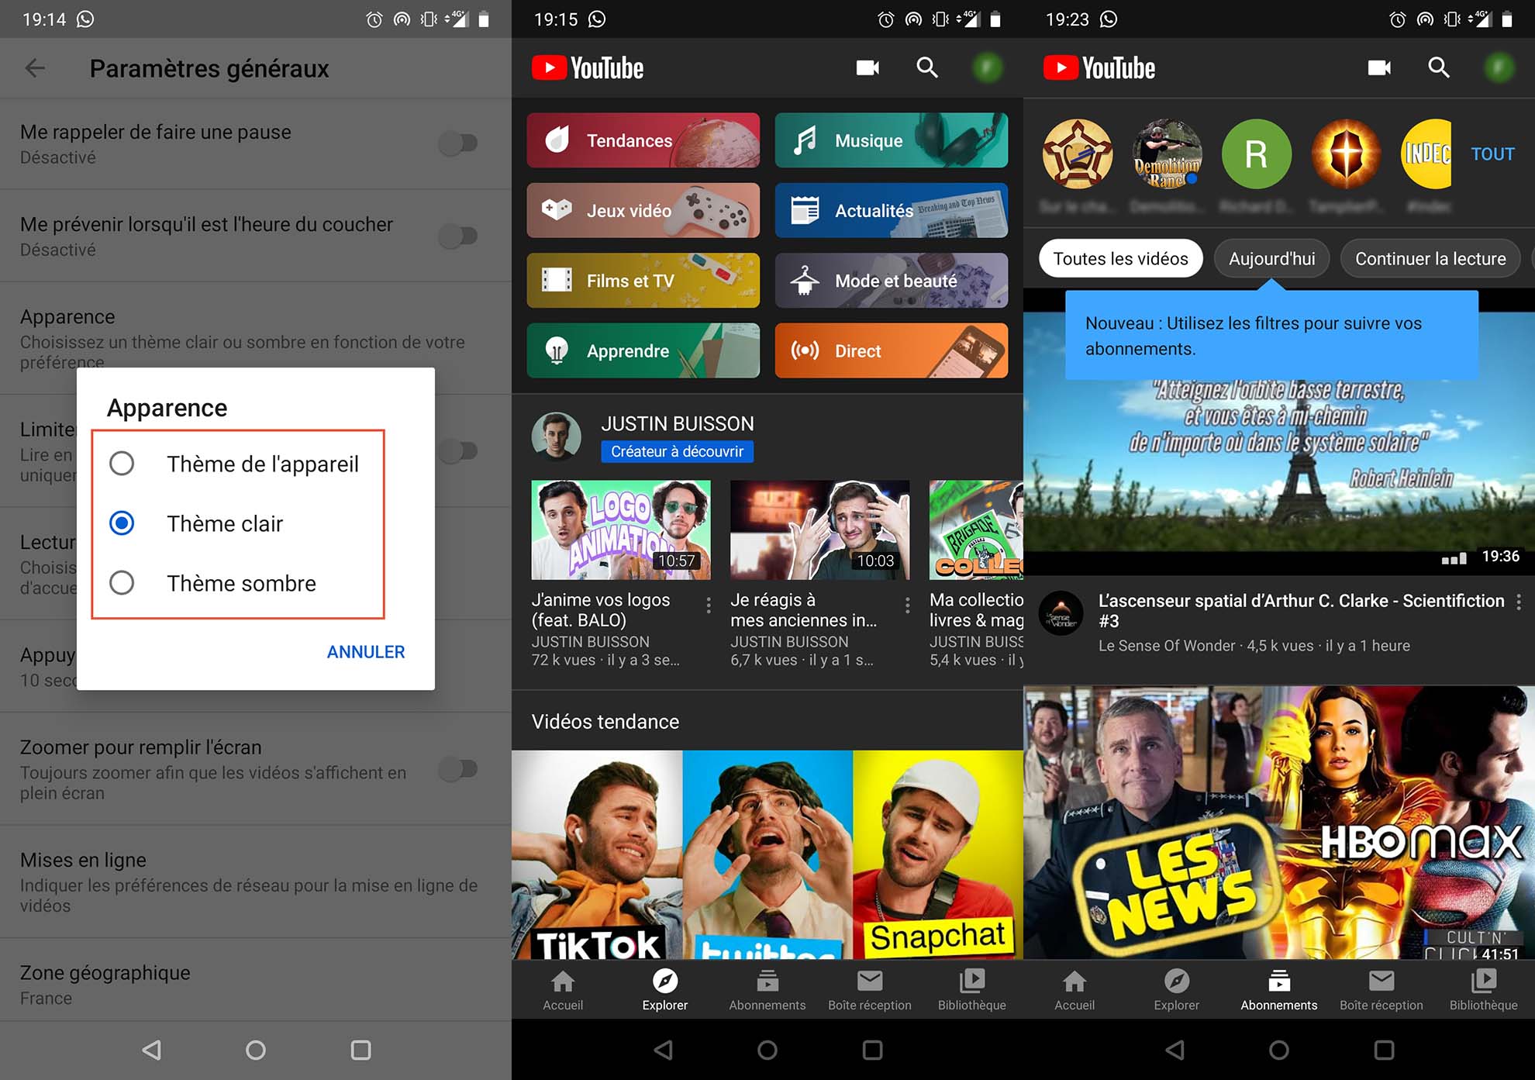
Task: Toggle Me rappeler de faire une pause
Action: click(457, 143)
